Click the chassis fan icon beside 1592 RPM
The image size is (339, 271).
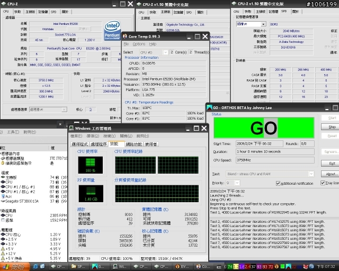click(3, 220)
